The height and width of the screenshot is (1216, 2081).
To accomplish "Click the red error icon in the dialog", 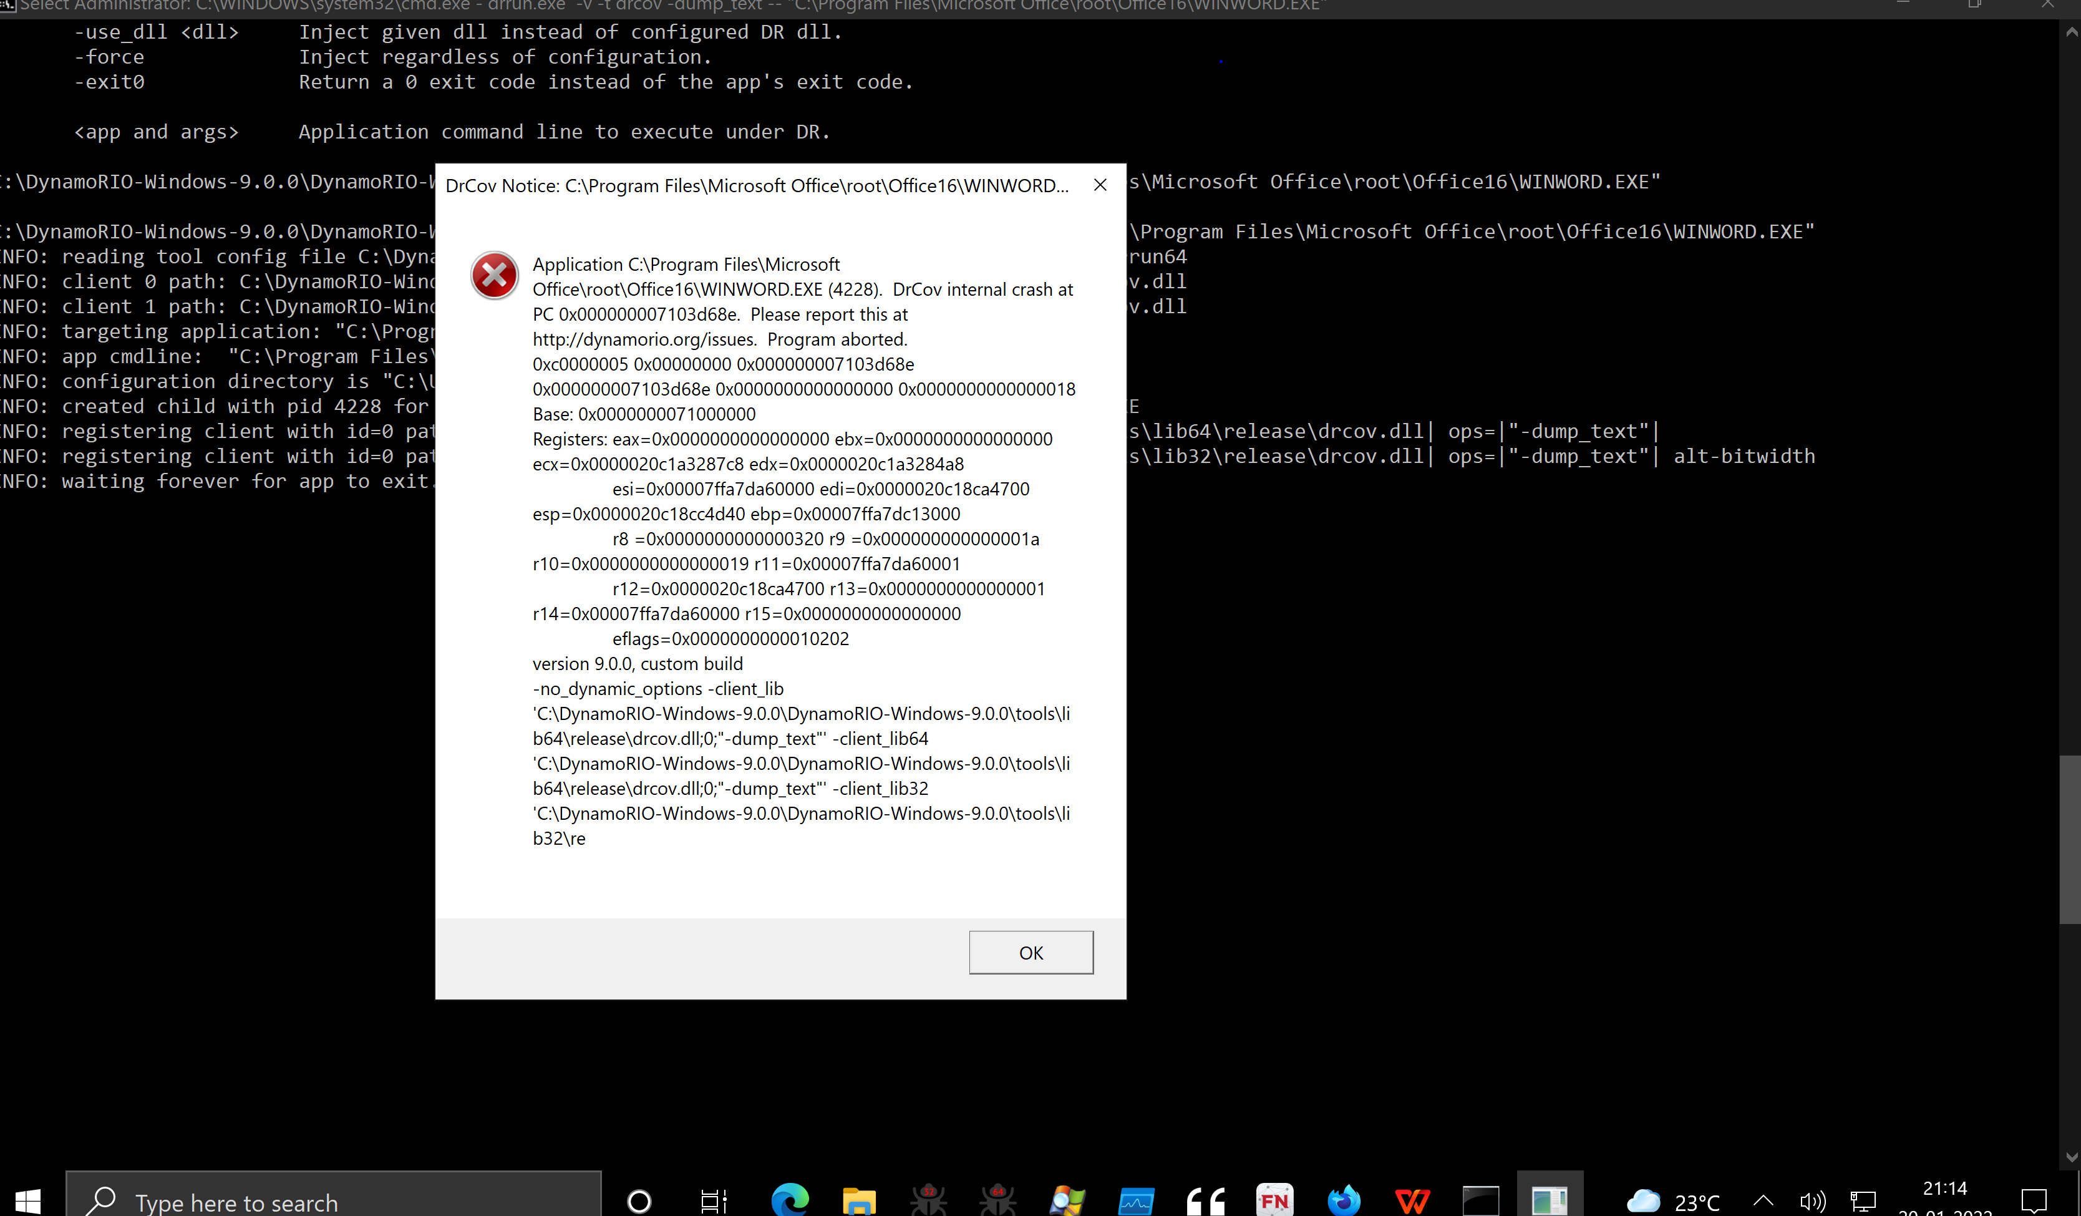I will [x=494, y=275].
